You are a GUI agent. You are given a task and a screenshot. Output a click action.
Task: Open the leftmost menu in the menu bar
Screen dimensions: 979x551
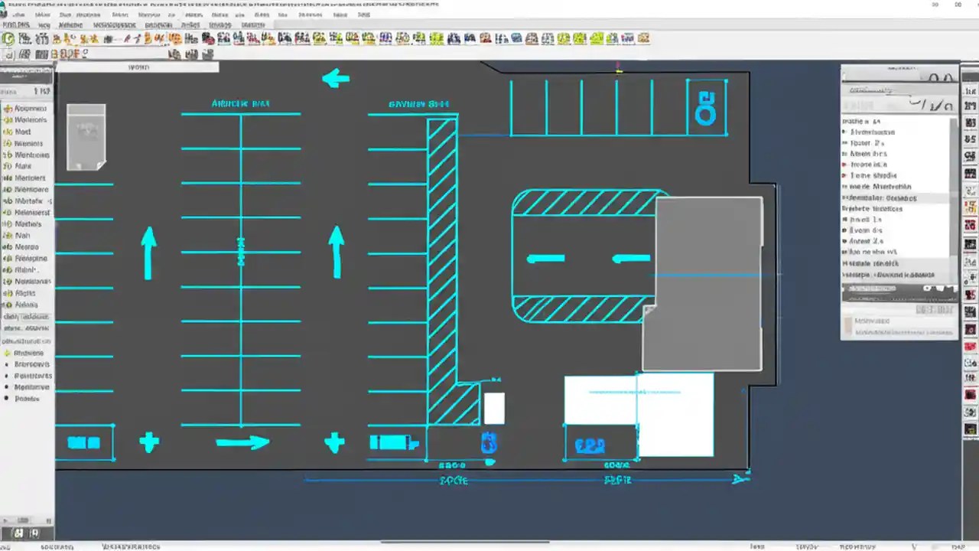click(17, 14)
